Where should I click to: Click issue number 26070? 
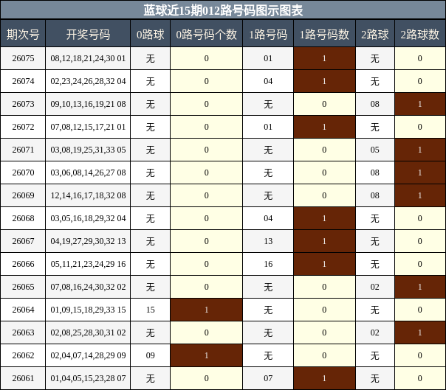point(23,173)
